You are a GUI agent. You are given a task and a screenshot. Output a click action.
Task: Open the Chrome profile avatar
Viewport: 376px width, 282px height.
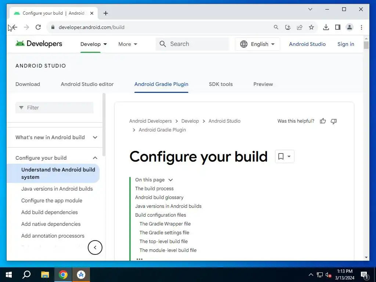pos(350,27)
